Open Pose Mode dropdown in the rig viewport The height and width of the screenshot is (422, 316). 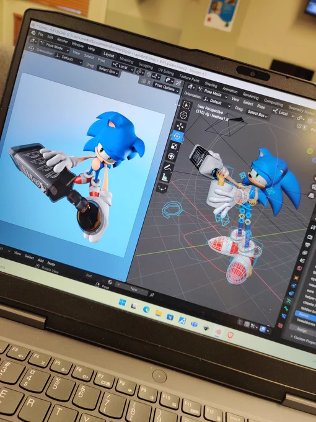coord(213,92)
